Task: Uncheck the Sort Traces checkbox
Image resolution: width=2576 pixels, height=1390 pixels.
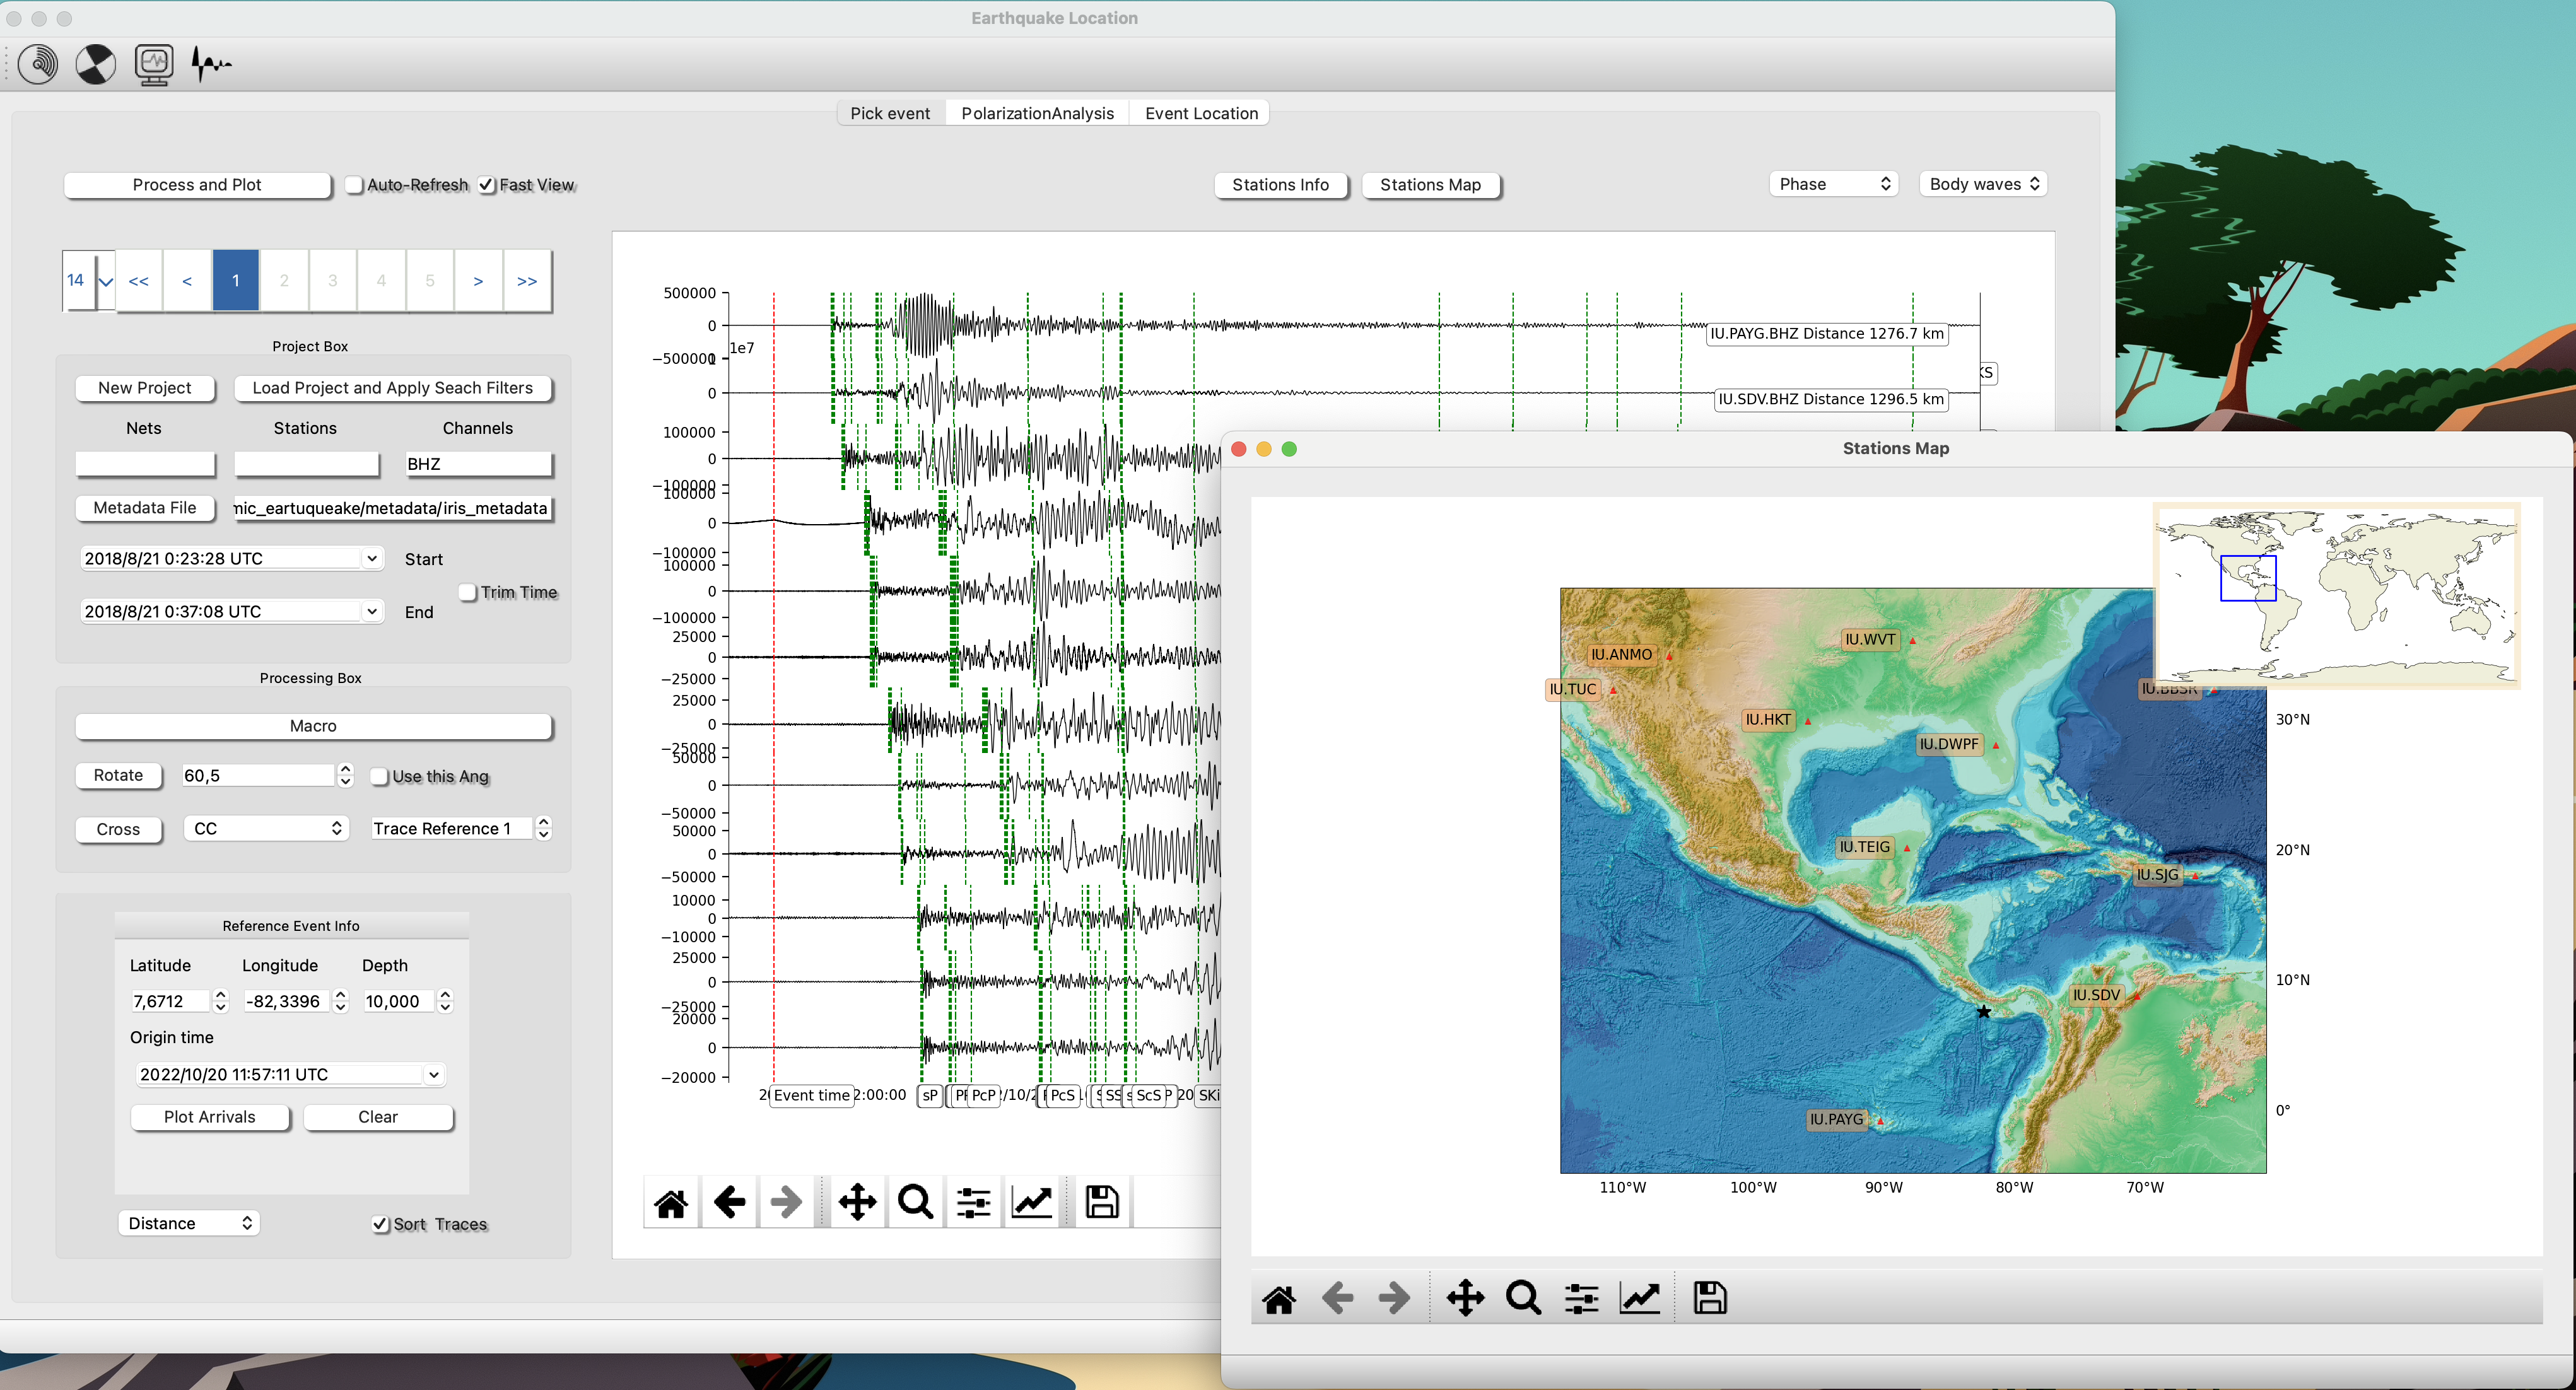Action: [380, 1225]
